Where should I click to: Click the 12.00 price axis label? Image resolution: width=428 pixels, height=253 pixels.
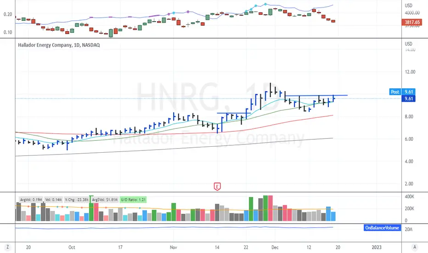tap(410, 72)
